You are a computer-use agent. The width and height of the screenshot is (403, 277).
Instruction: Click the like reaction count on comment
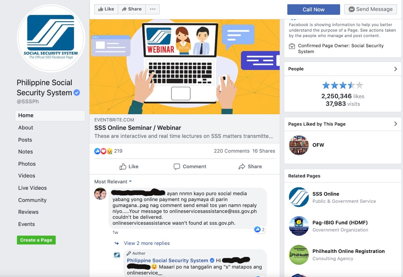(260, 229)
